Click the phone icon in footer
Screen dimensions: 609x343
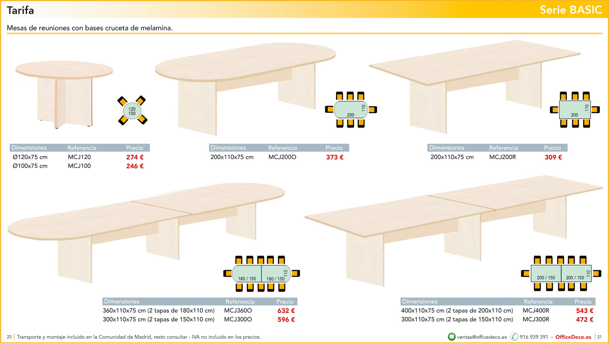tap(514, 337)
